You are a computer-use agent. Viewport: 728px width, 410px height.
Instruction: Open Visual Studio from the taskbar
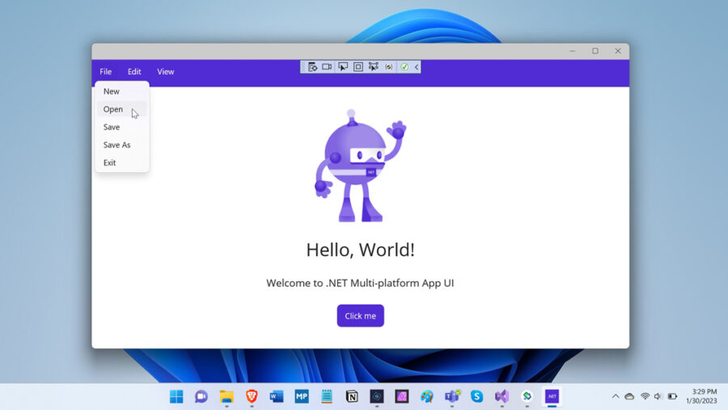[502, 396]
